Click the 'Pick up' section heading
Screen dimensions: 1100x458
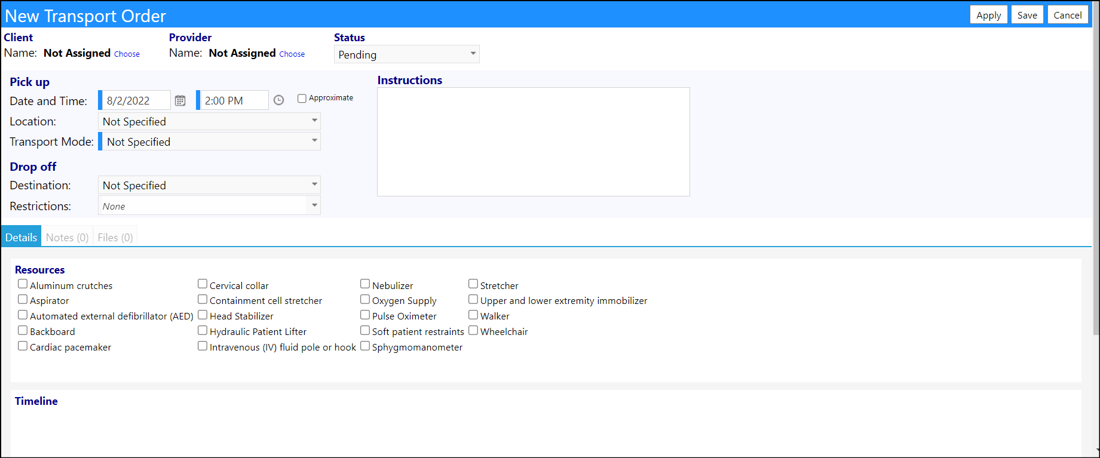coord(29,82)
